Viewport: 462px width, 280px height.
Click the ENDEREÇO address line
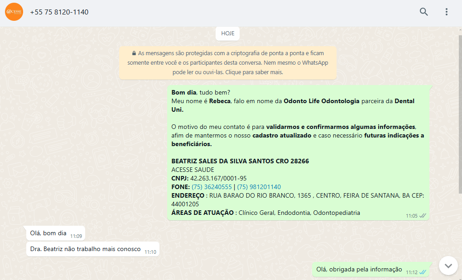click(x=298, y=199)
